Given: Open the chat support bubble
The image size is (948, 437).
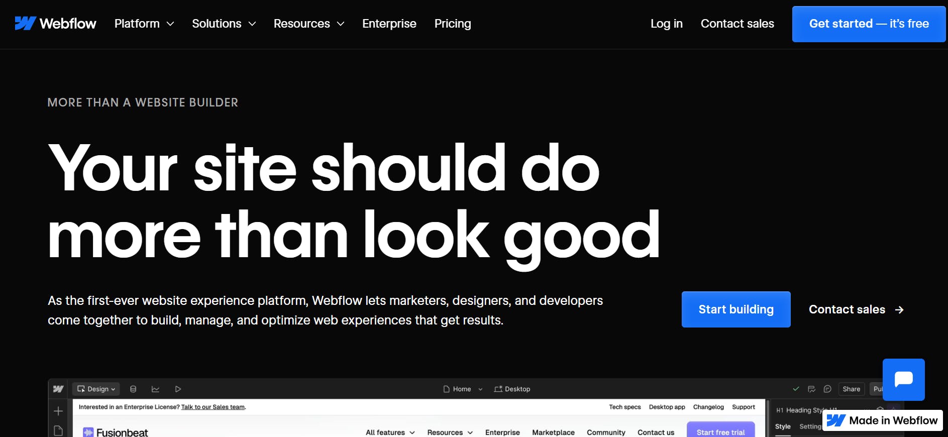Looking at the screenshot, I should (x=903, y=379).
